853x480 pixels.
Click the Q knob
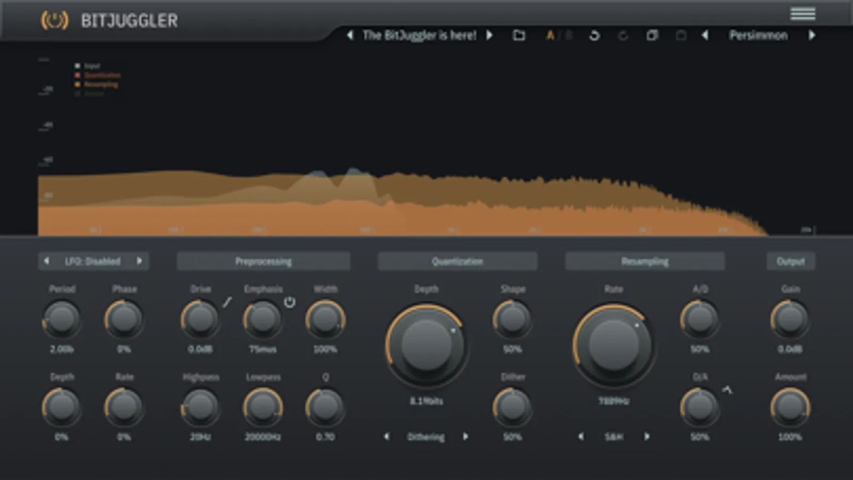[325, 407]
